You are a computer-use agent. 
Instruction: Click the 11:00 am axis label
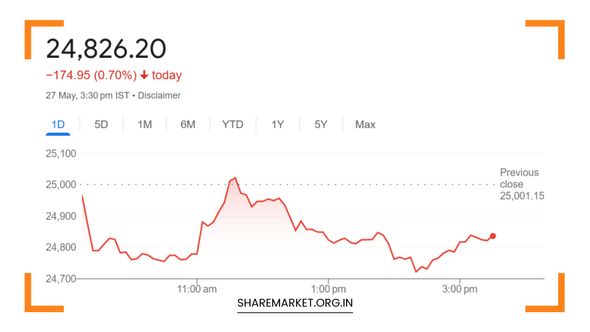point(197,290)
